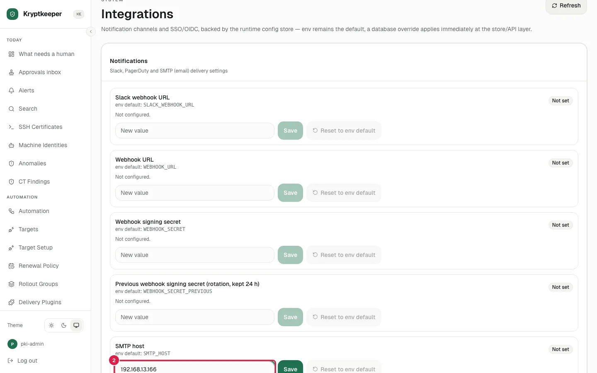Open the pki-admin user menu
This screenshot has width=597, height=373.
point(26,344)
